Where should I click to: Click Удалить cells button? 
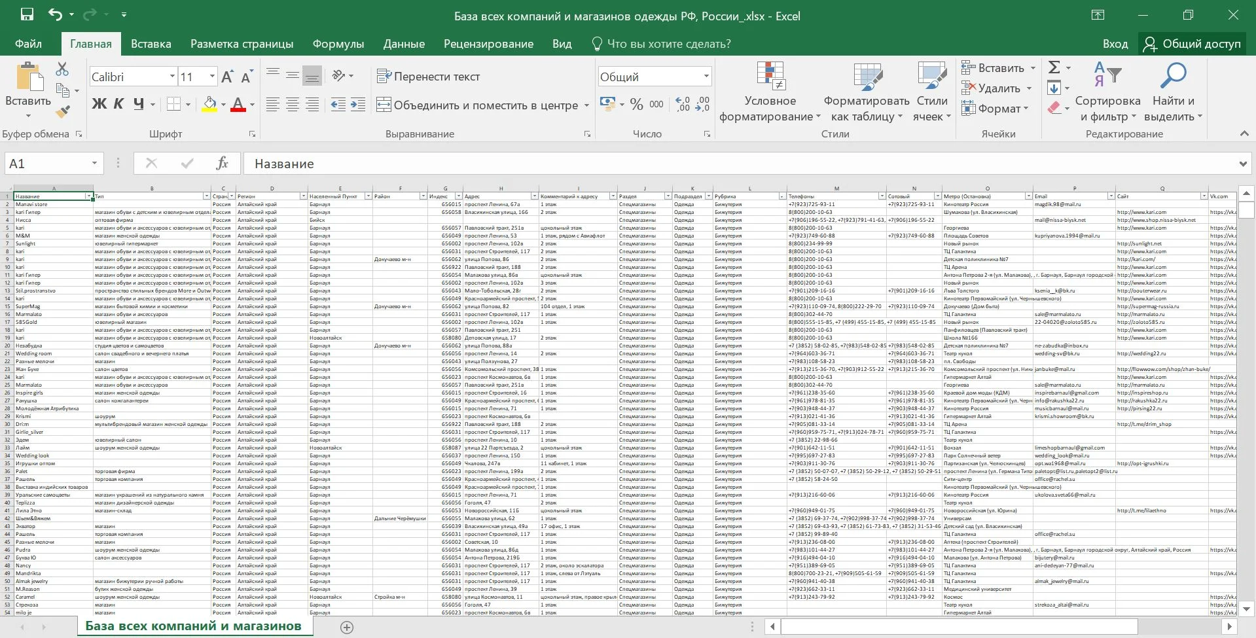(992, 88)
